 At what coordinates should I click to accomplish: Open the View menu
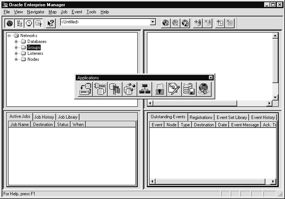pos(18,12)
